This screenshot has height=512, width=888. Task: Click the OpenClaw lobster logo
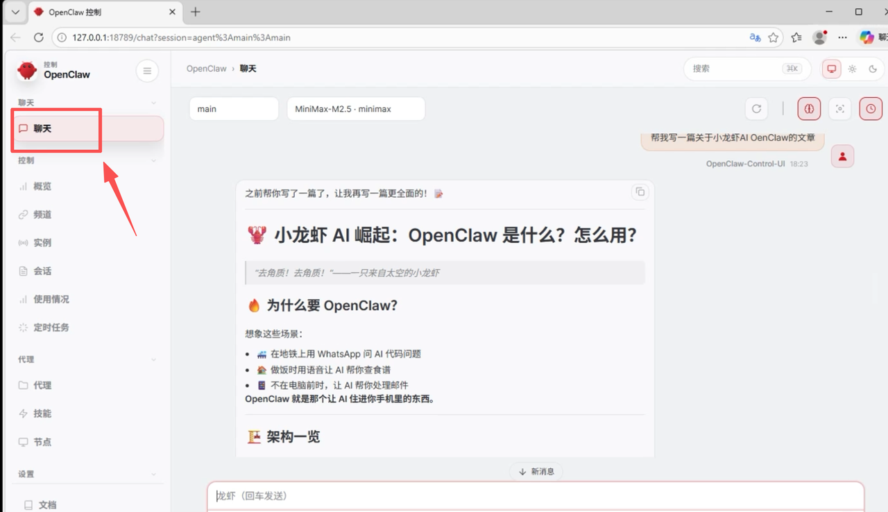pyautogui.click(x=27, y=69)
